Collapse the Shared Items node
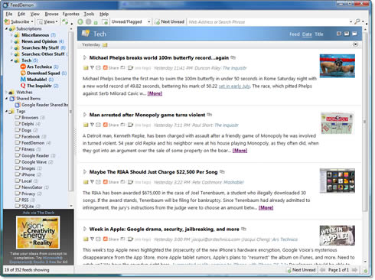Screen dimensions: 375x280 click(x=6, y=99)
